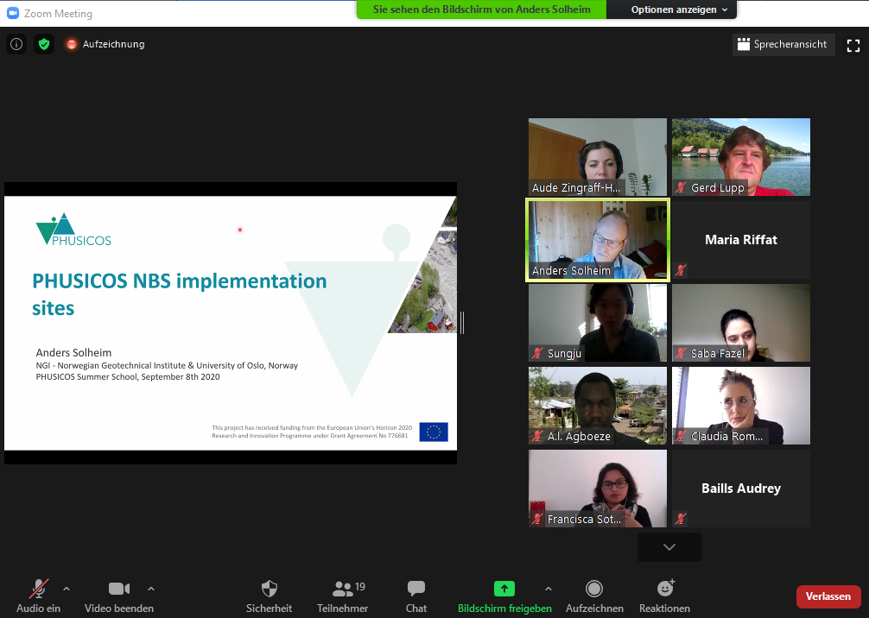
Task: Click the Aufzeichnung recording indicator
Action: [105, 44]
